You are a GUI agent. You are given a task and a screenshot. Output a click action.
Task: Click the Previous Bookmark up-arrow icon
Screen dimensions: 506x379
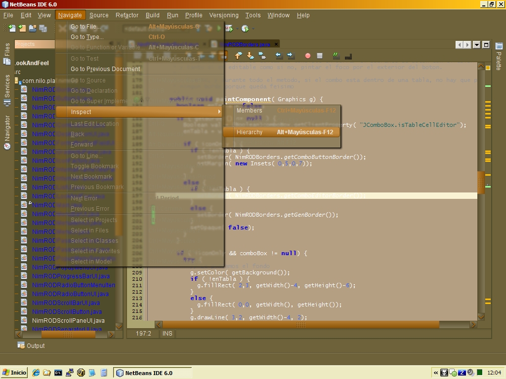(x=239, y=56)
